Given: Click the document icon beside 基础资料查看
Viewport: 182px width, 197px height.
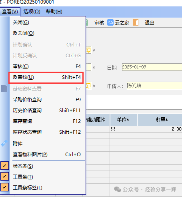Looking at the screenshot, I should point(4,88).
